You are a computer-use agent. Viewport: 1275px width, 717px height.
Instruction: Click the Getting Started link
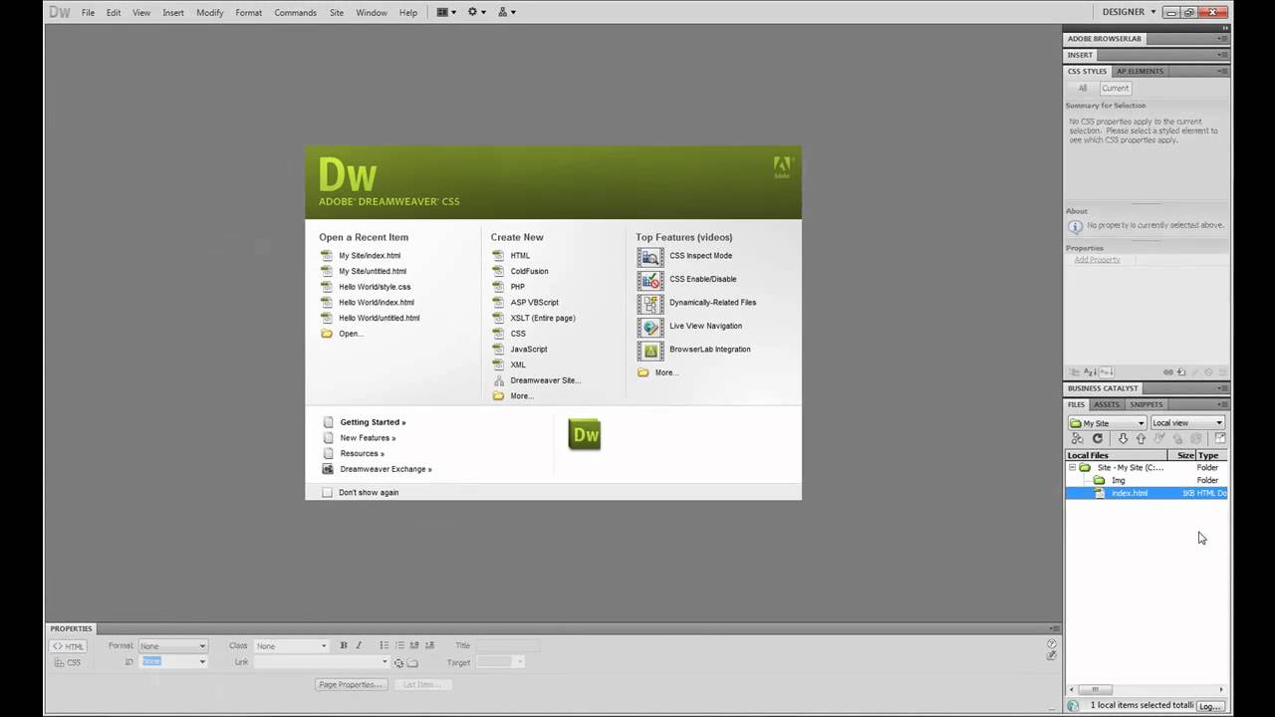[x=373, y=422]
